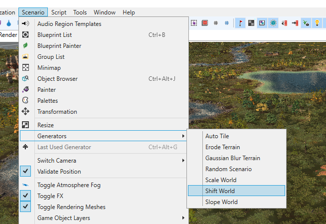Open the Generators submenu arrow
Image resolution: width=326 pixels, height=224 pixels.
[183, 136]
